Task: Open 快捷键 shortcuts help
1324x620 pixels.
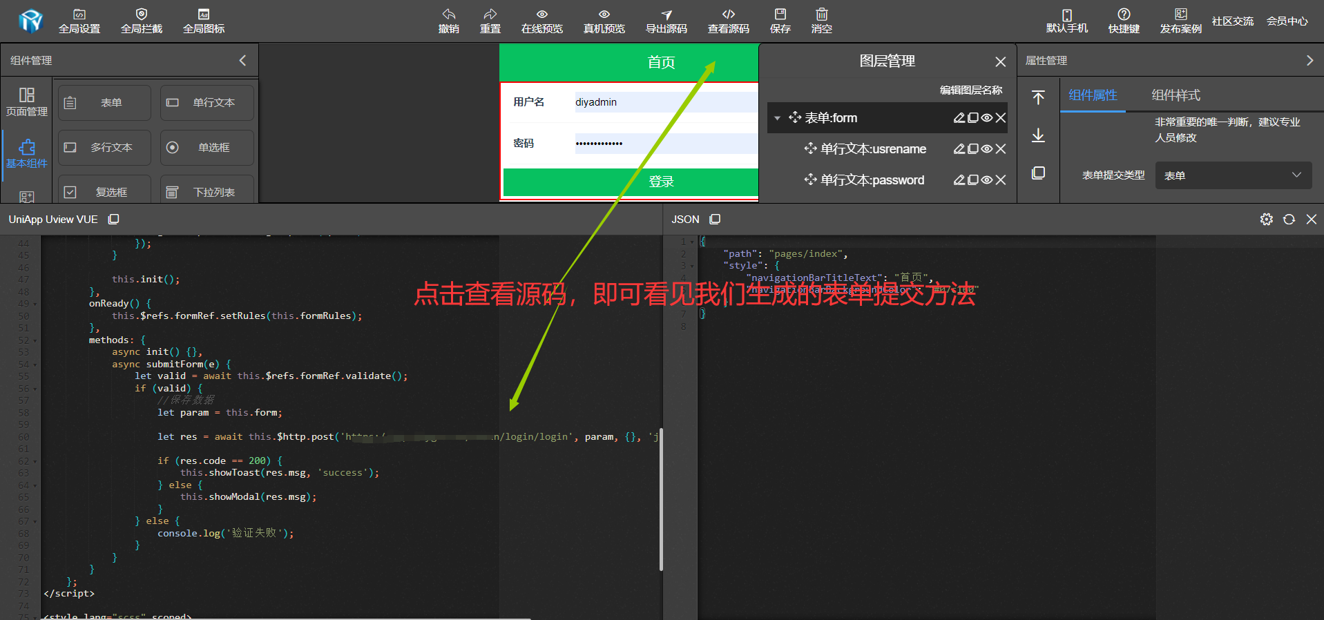Action: click(1124, 21)
